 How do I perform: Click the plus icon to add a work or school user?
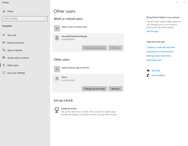click(x=57, y=28)
